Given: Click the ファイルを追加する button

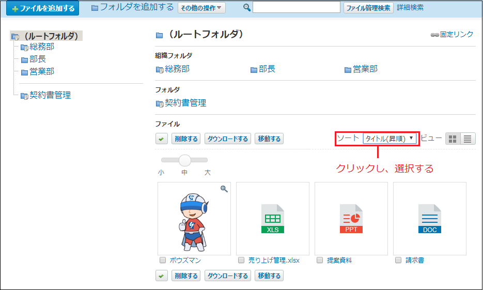Looking at the screenshot, I should pos(43,8).
